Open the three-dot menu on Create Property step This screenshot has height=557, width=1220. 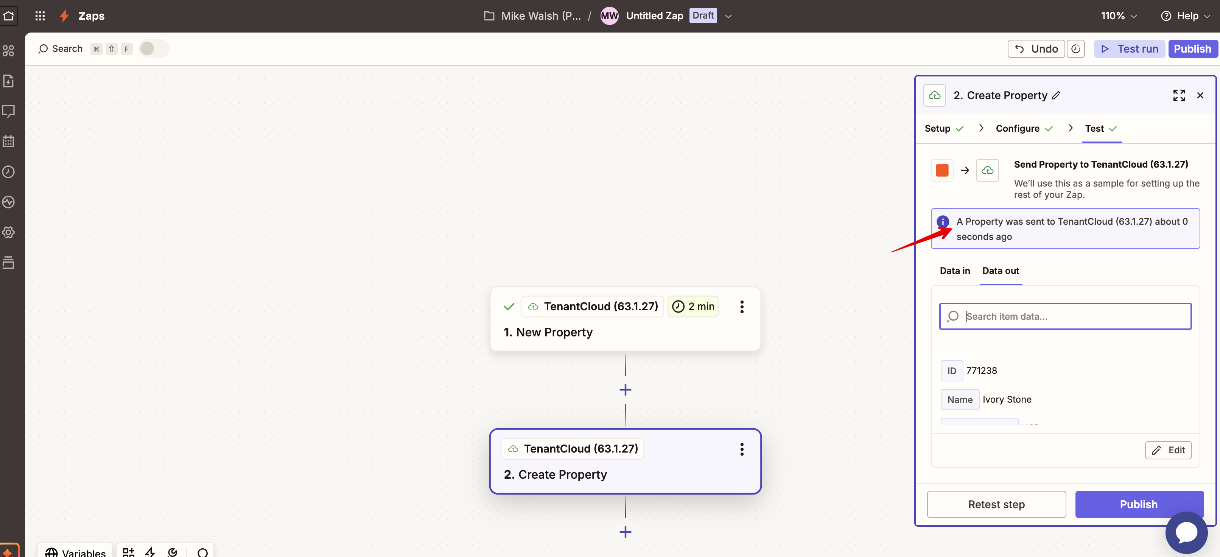(x=742, y=449)
